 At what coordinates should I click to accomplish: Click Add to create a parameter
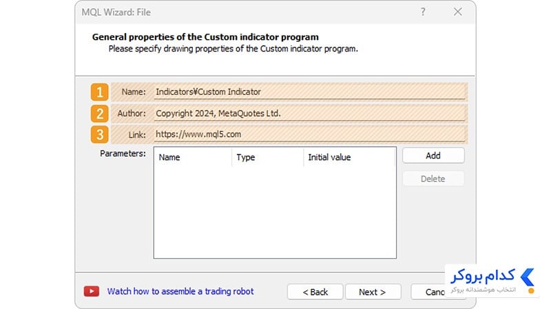(x=433, y=156)
